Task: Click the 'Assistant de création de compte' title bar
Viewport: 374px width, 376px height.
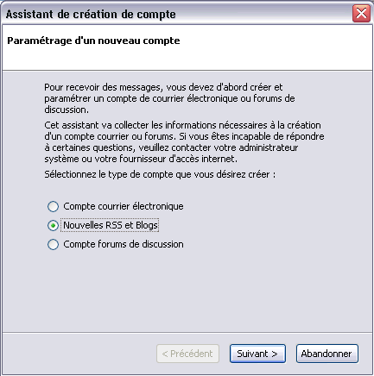Action: [x=91, y=14]
